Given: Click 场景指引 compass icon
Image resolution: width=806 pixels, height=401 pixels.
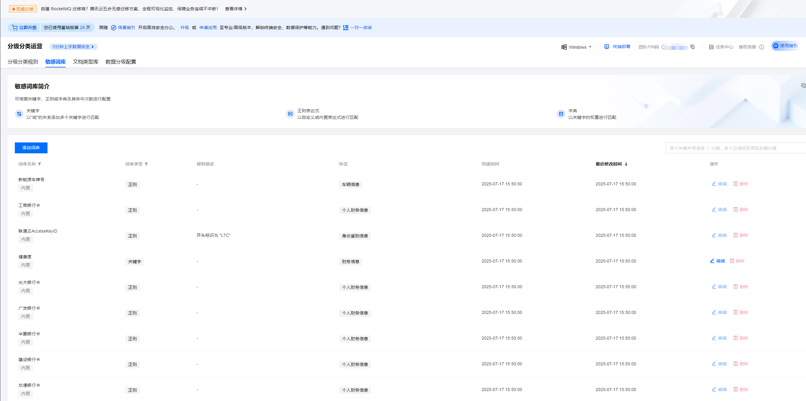Looking at the screenshot, I should (113, 28).
